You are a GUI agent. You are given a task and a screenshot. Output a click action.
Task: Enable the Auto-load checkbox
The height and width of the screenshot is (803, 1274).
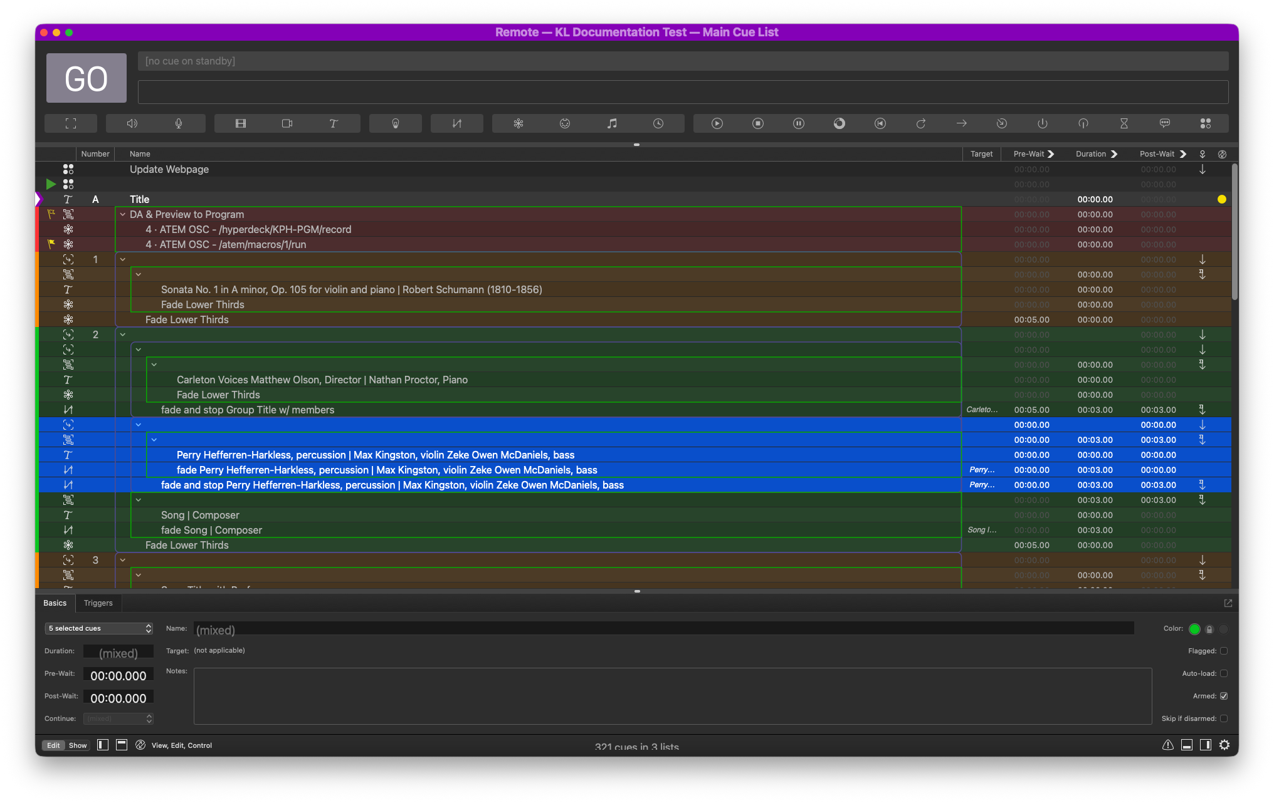(1224, 673)
